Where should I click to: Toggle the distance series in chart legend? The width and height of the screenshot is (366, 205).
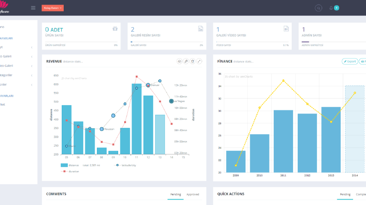70,165
